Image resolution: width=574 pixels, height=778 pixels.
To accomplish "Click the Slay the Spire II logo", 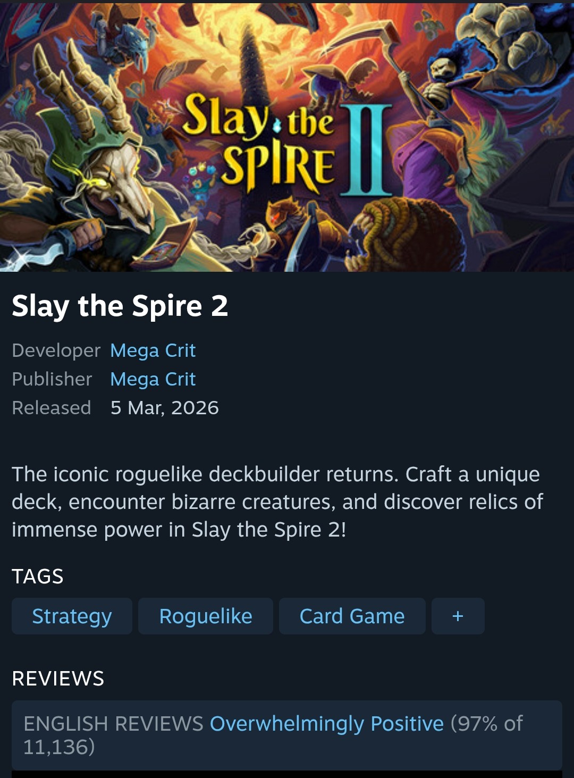I will 287,144.
